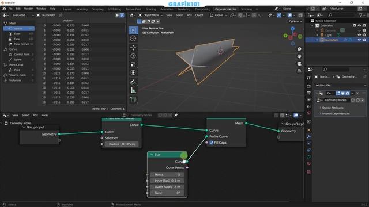Viewport: 369px width, 207px height.
Task: Open spreadsheet editor type icon
Action: pyautogui.click(x=6, y=16)
